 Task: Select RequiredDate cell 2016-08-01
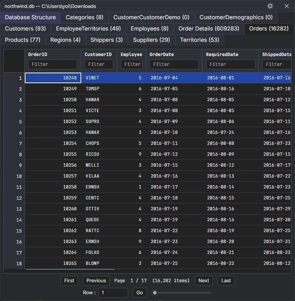[230, 78]
